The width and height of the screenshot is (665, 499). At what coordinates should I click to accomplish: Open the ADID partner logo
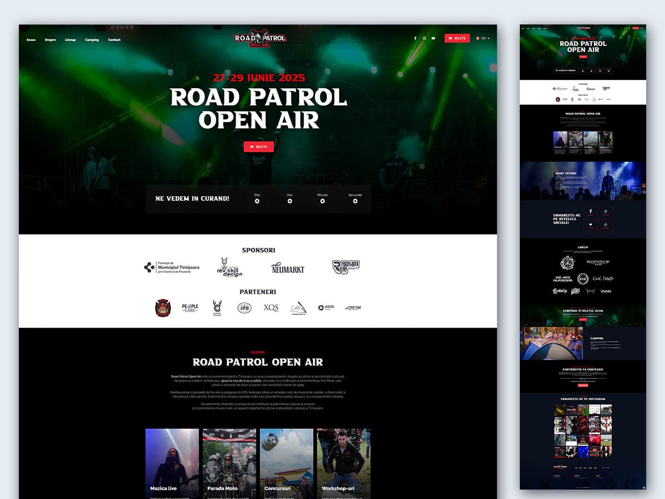click(x=325, y=308)
